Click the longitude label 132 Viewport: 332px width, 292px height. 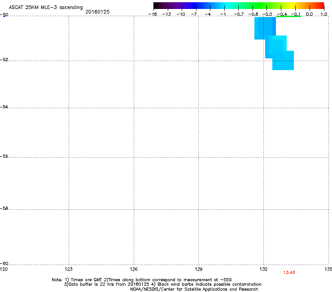[x=264, y=269]
